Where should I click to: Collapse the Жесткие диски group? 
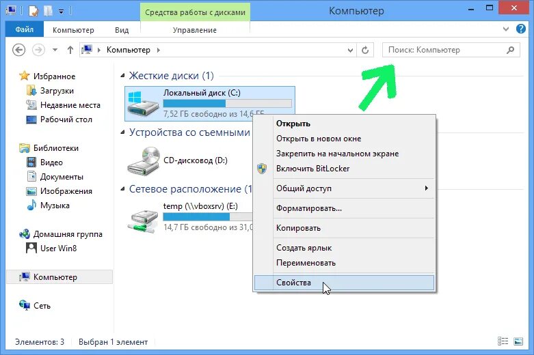[x=122, y=76]
